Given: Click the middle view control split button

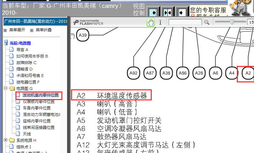Looking at the screenshot, I should [168, 13].
